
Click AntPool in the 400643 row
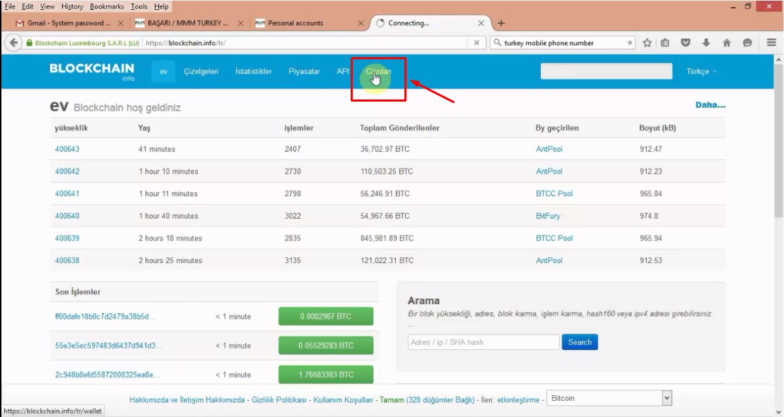coord(549,149)
